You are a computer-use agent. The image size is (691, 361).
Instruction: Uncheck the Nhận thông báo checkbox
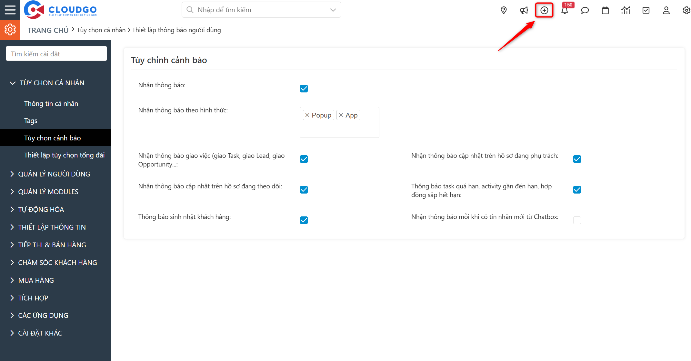304,89
